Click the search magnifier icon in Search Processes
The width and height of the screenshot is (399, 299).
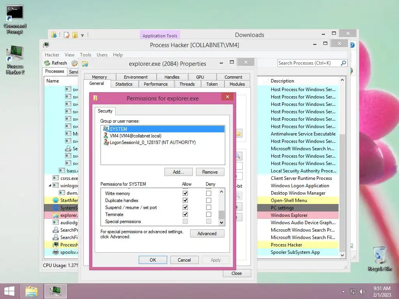coord(343,63)
